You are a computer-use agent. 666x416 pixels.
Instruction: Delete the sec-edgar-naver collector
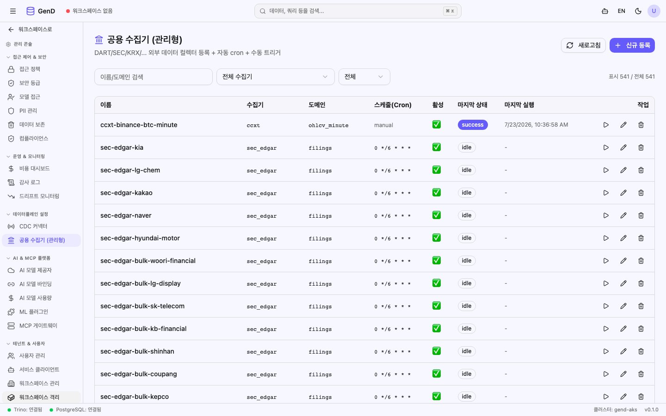click(641, 215)
